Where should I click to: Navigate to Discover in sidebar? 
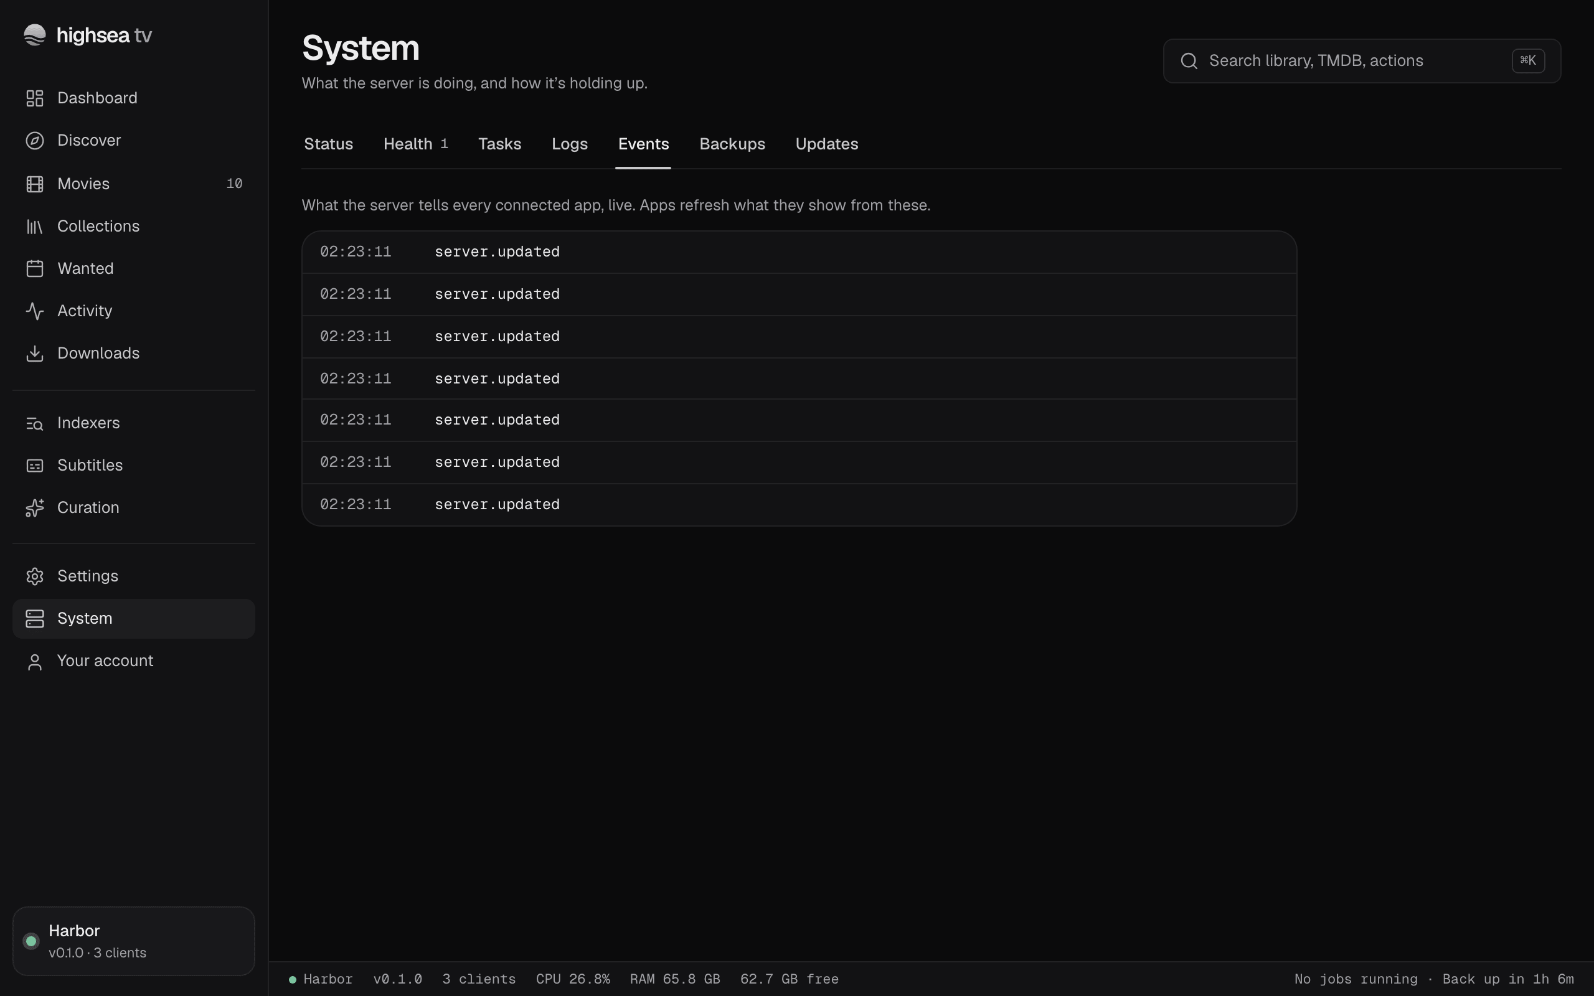[134, 140]
